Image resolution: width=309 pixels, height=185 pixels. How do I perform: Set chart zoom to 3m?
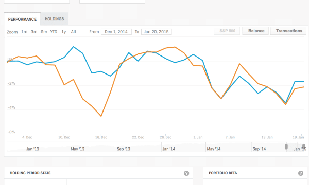[x=34, y=32]
